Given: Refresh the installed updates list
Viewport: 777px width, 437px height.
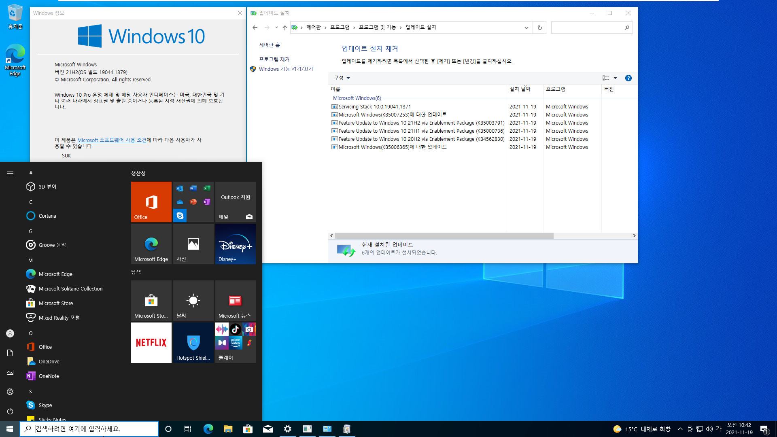Looking at the screenshot, I should (539, 28).
